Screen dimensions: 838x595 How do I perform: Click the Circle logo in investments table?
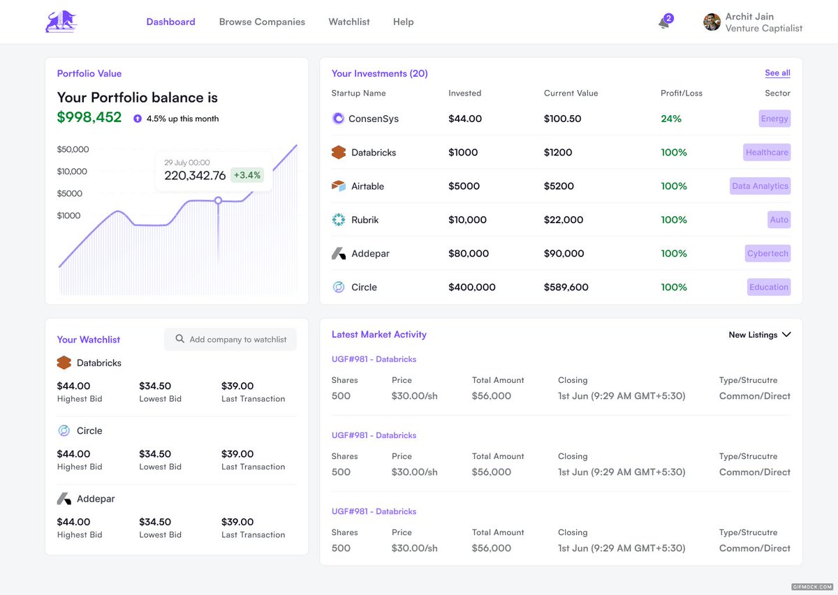pos(339,287)
